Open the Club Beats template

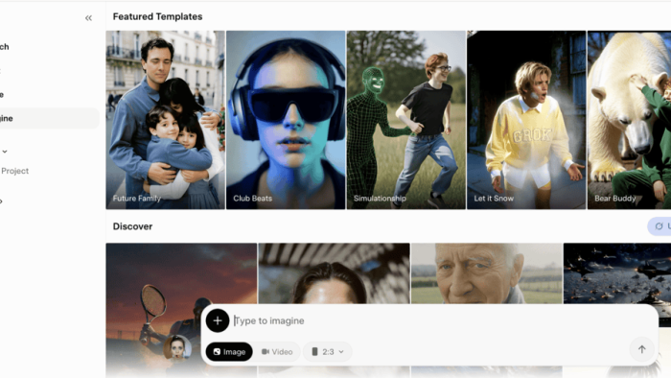[286, 120]
